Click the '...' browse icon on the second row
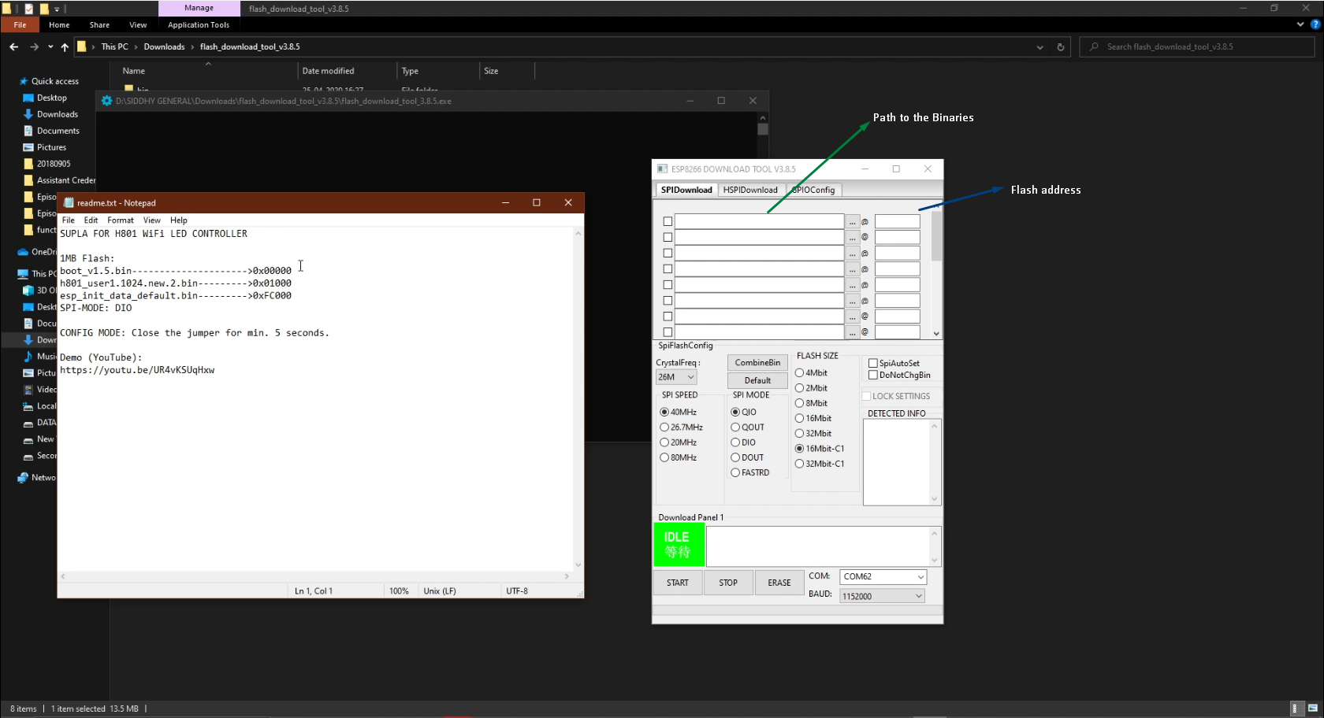Screen dimensions: 1324x718 pos(852,237)
